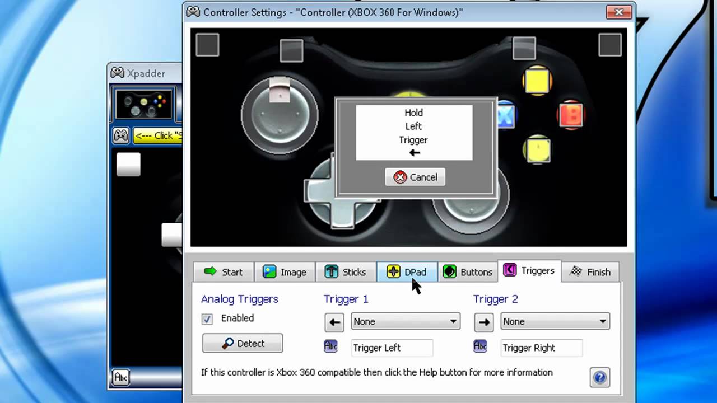Click the left trigger square marker
Screen dimensions: 717x403
click(207, 45)
